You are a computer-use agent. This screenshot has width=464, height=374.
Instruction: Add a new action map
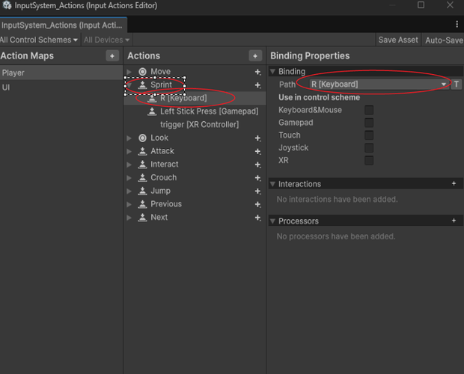point(112,56)
